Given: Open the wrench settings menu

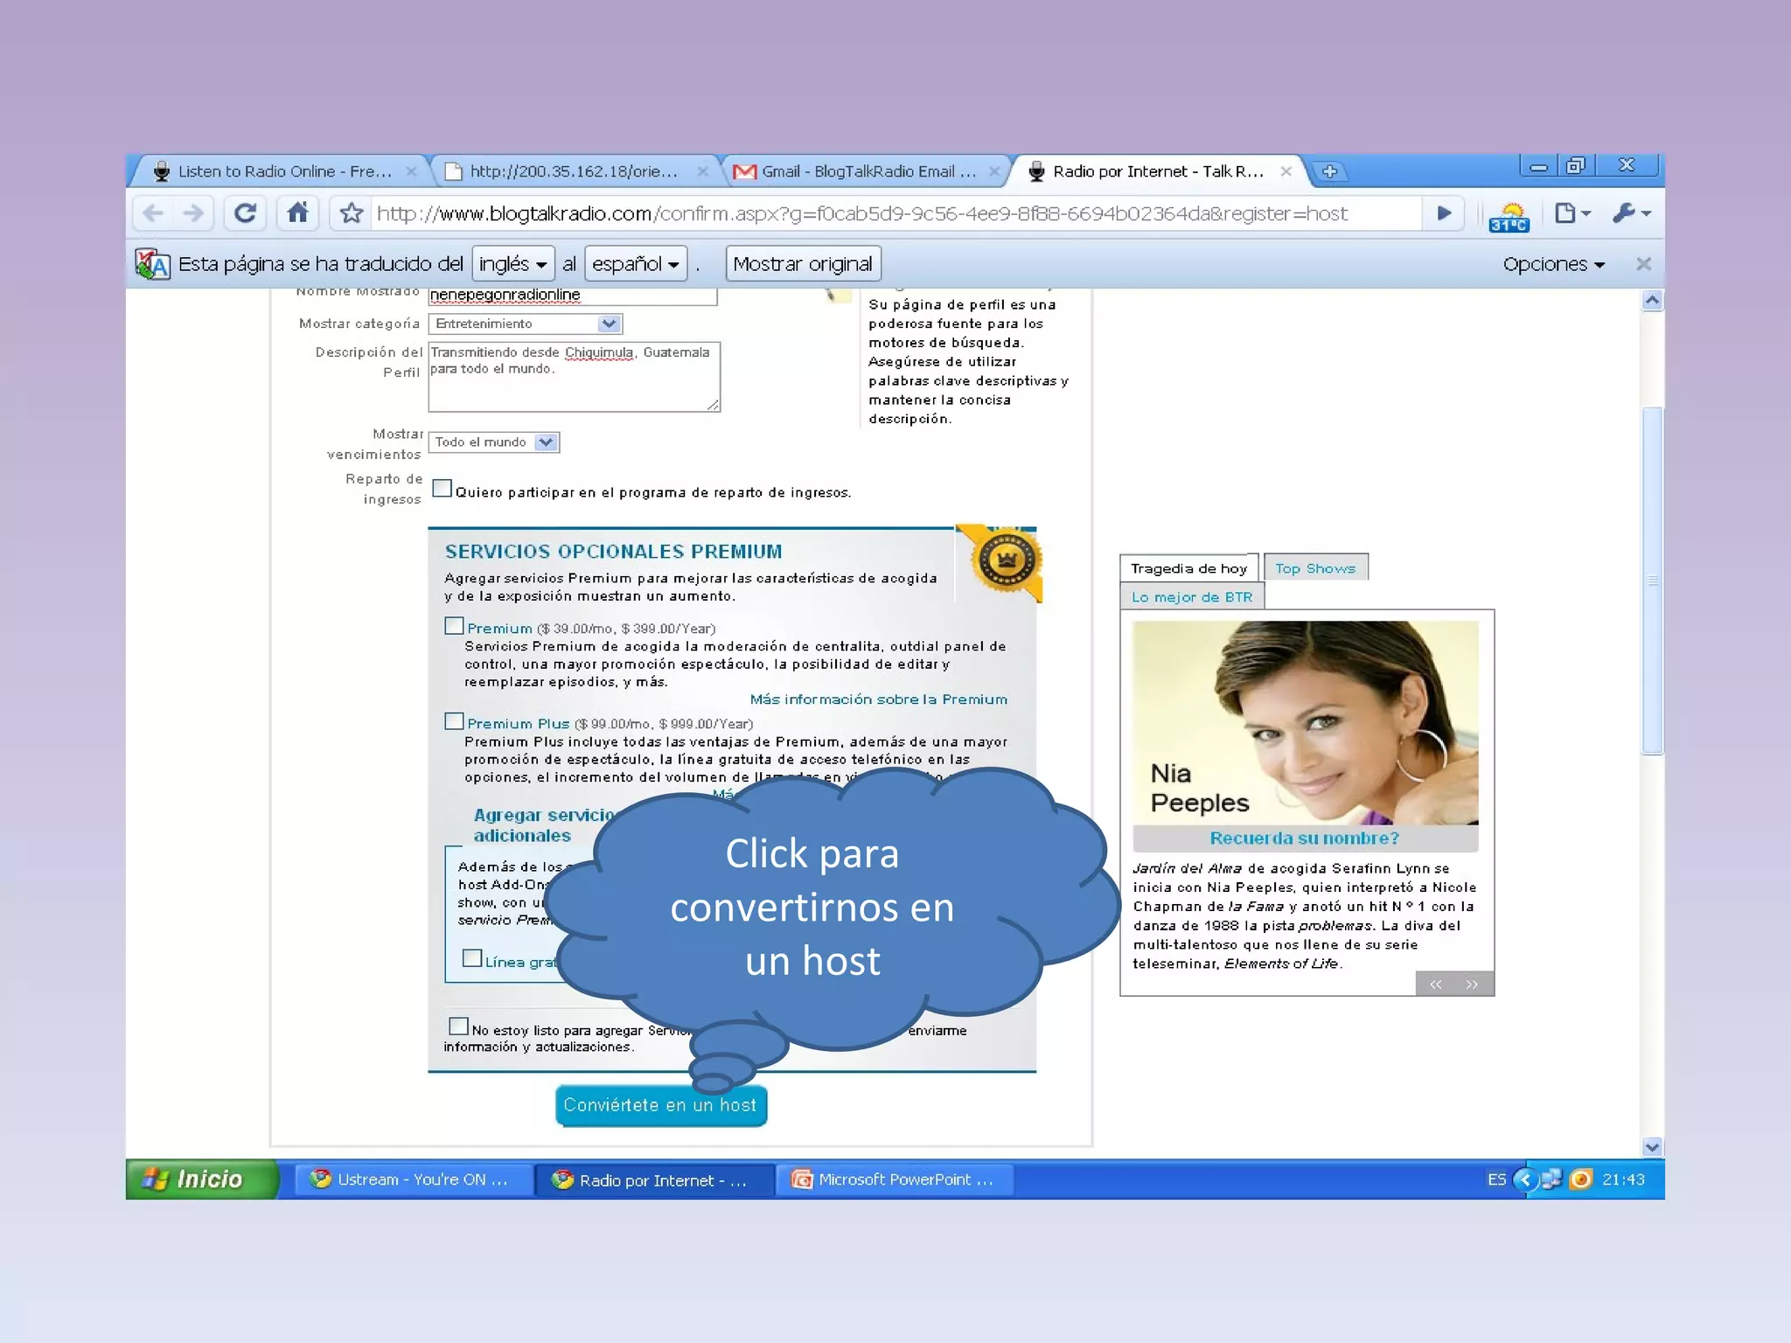Looking at the screenshot, I should (1632, 213).
